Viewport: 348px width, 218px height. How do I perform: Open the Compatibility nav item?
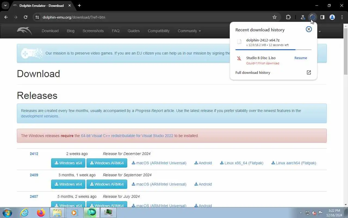[x=159, y=31]
